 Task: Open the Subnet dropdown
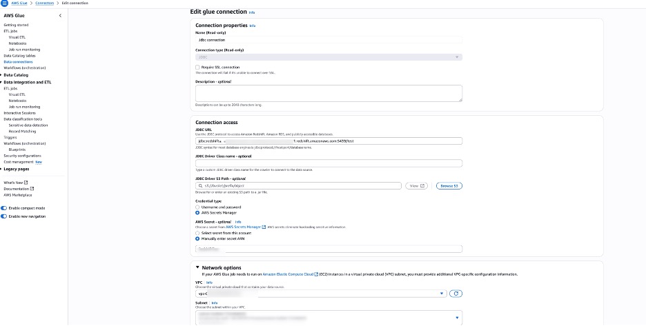pyautogui.click(x=329, y=318)
